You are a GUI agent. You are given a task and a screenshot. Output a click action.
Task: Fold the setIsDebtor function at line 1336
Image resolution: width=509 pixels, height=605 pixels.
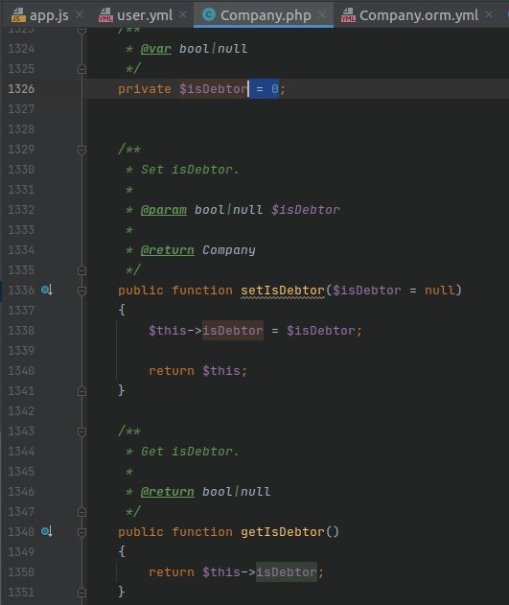(x=81, y=291)
